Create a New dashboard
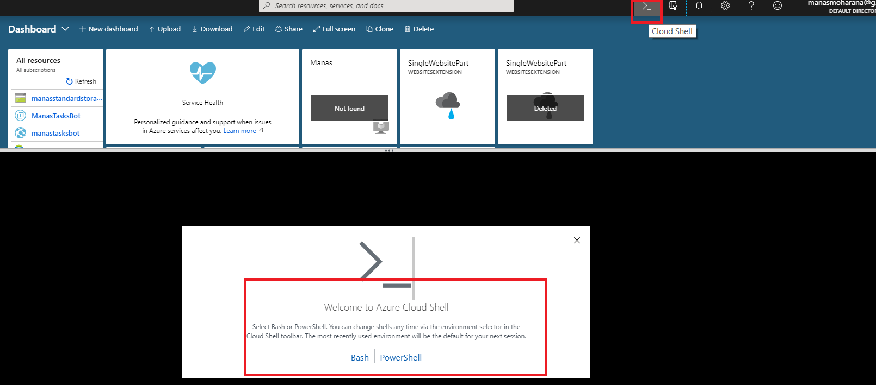Viewport: 876px width, 385px height. (109, 29)
